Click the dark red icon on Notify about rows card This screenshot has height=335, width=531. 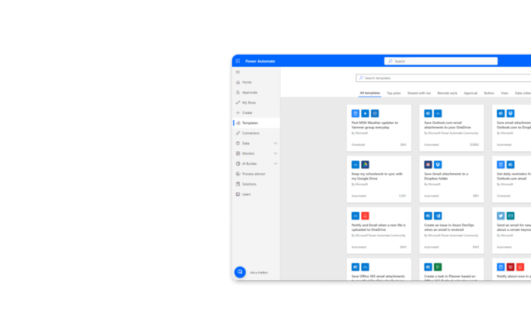(x=511, y=267)
